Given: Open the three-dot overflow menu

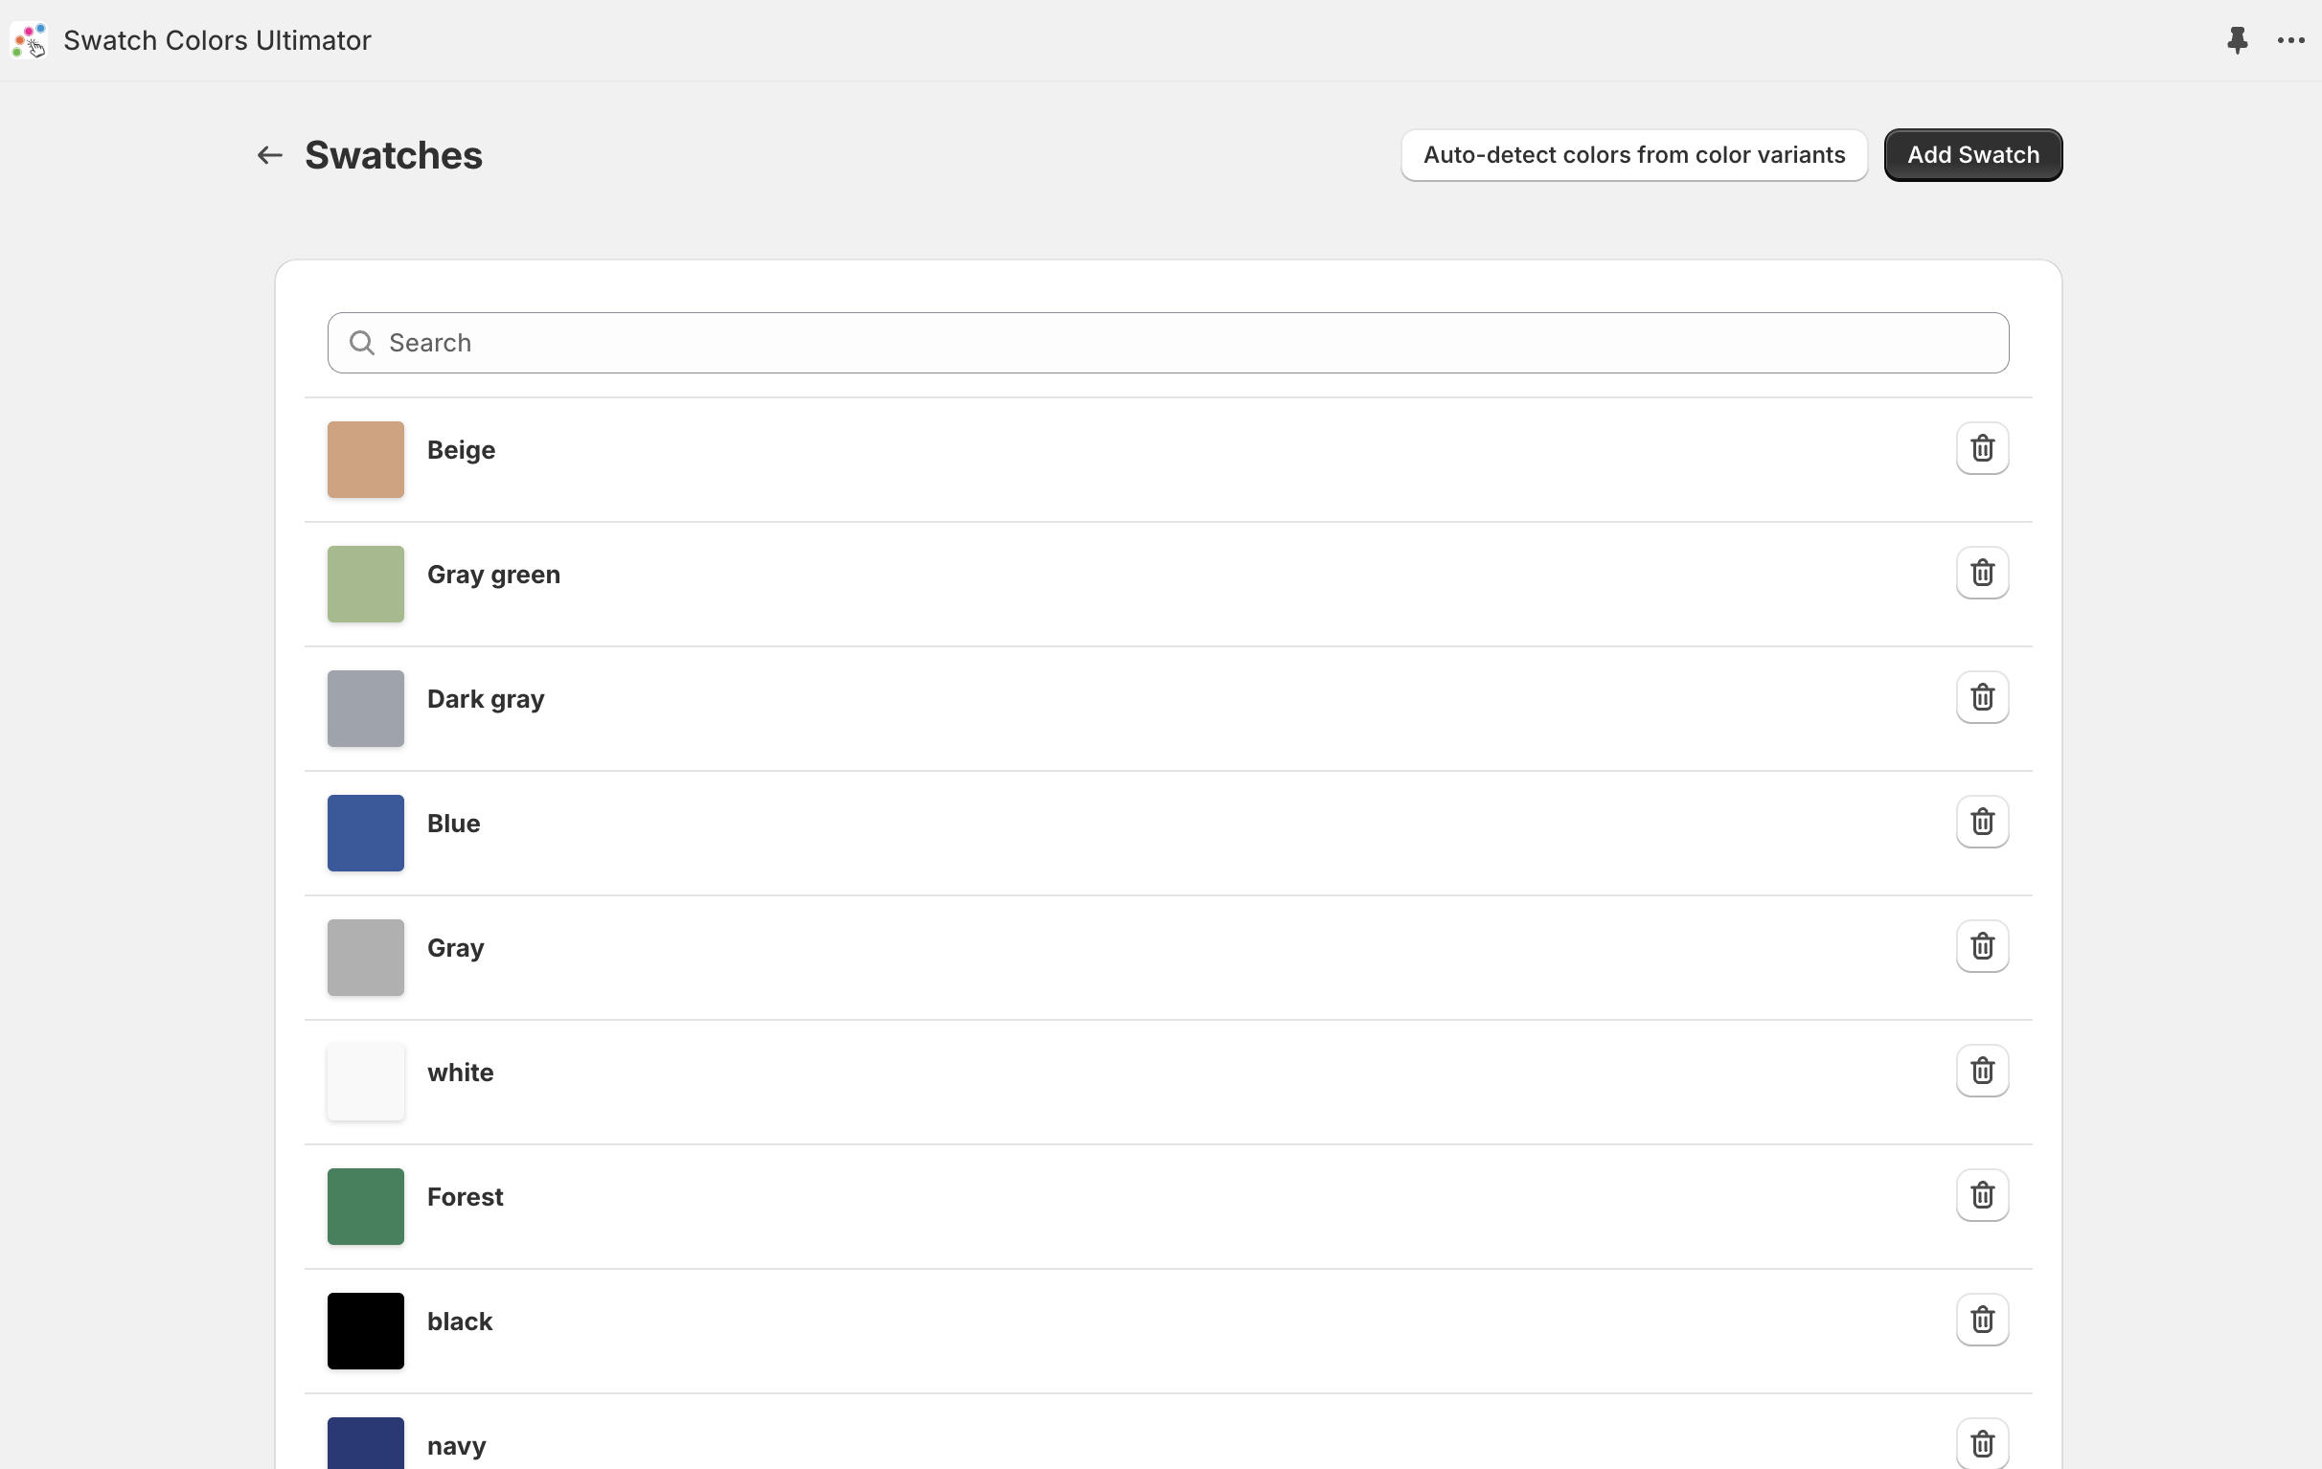Looking at the screenshot, I should tap(2289, 40).
